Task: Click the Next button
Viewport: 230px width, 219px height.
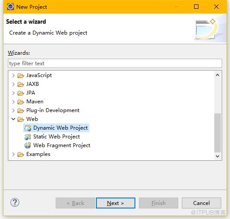Action: 116,203
